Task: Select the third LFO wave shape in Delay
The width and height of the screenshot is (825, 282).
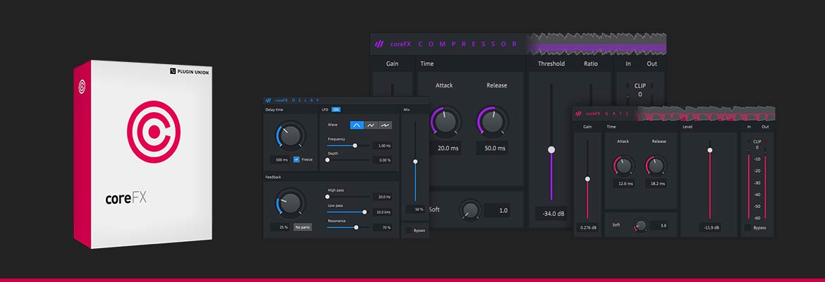Action: tap(386, 125)
